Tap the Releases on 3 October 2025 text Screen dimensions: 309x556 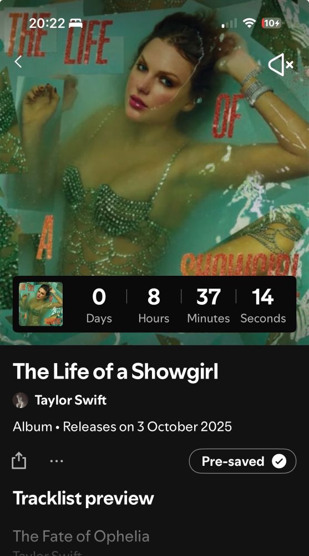pyautogui.click(x=147, y=426)
